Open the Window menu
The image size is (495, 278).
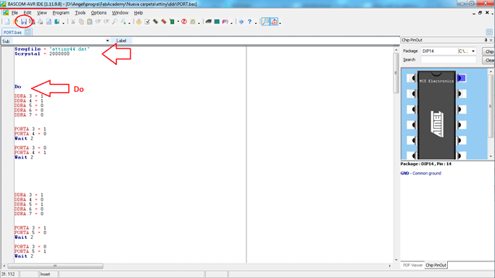(x=120, y=13)
